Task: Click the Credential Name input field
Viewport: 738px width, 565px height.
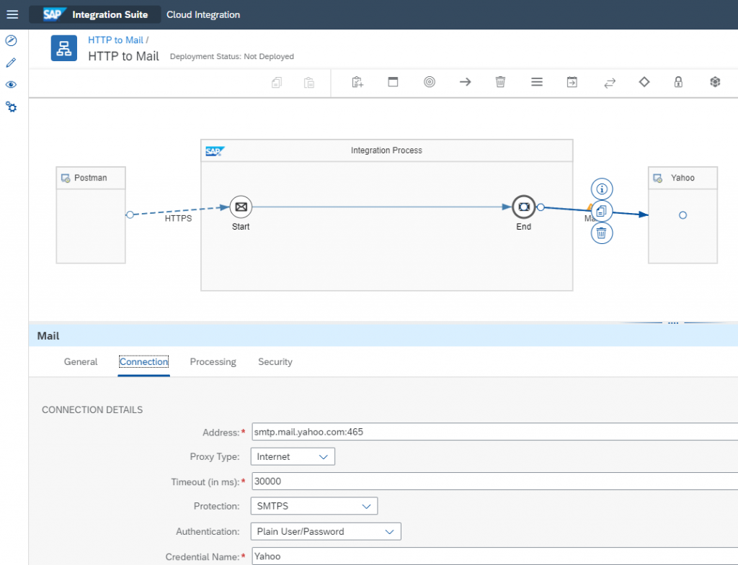Action: [x=494, y=556]
